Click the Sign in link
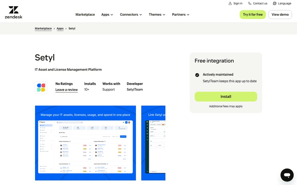297x185 pixels. click(x=235, y=3)
